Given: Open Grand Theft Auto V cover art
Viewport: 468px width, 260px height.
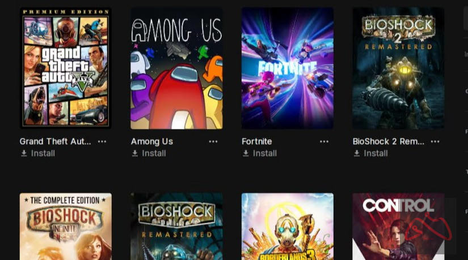Looking at the screenshot, I should coord(66,68).
